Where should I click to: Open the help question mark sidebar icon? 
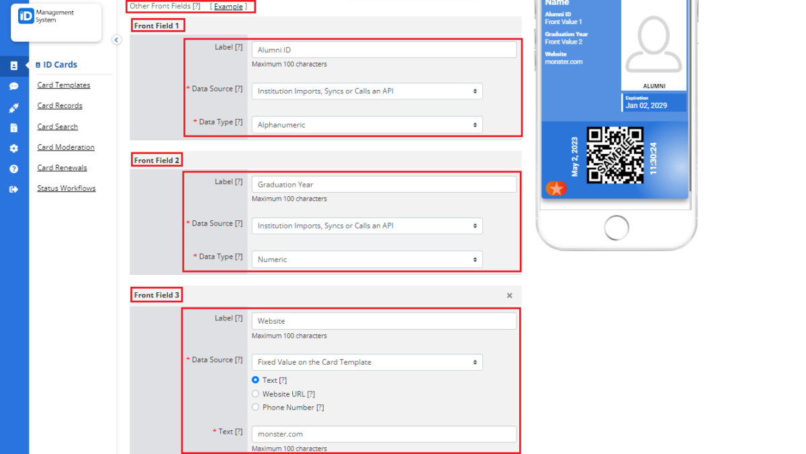[x=13, y=169]
